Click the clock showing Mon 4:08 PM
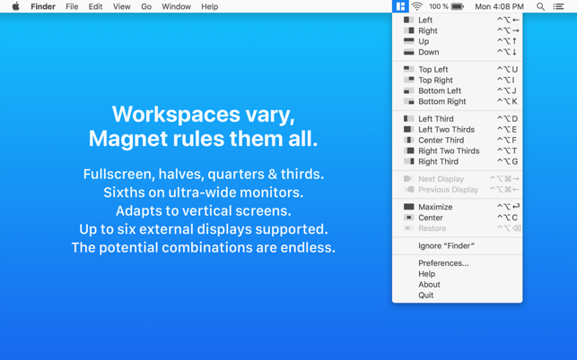This screenshot has width=577, height=360. (x=499, y=6)
